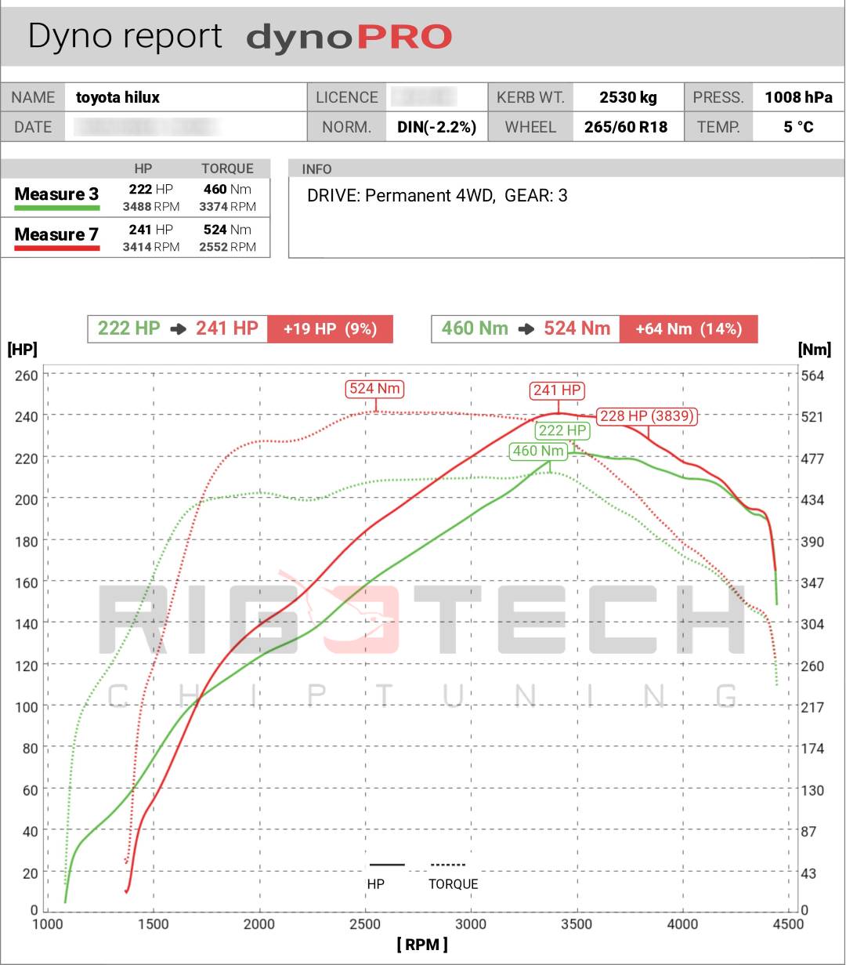Click the 524 Nm peak marker label
The width and height of the screenshot is (846, 965).
pos(376,389)
